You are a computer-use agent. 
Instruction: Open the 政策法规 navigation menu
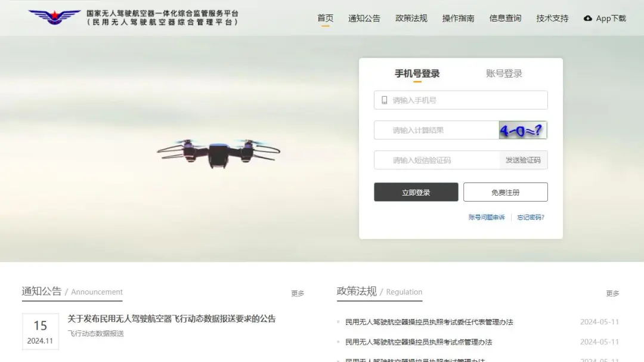point(411,18)
